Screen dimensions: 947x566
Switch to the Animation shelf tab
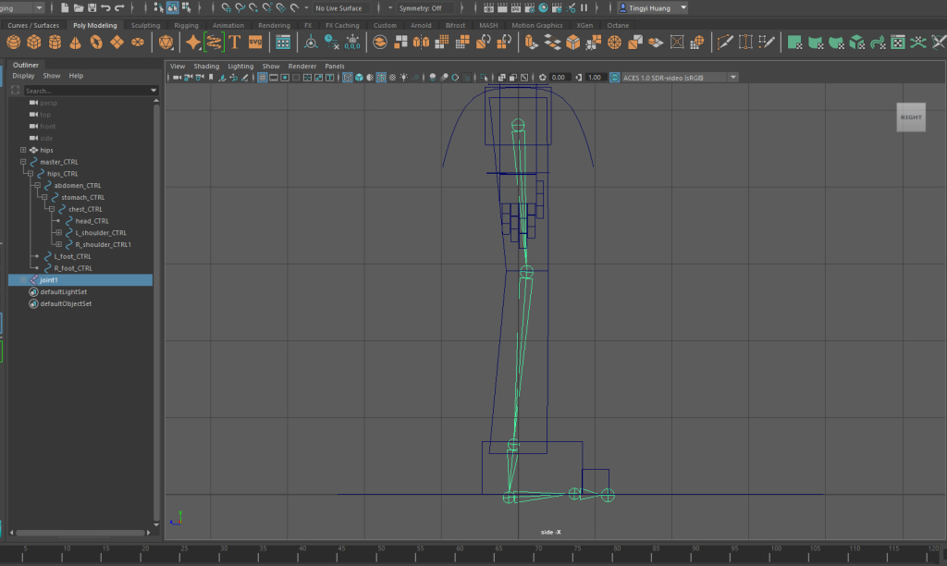[x=228, y=25]
